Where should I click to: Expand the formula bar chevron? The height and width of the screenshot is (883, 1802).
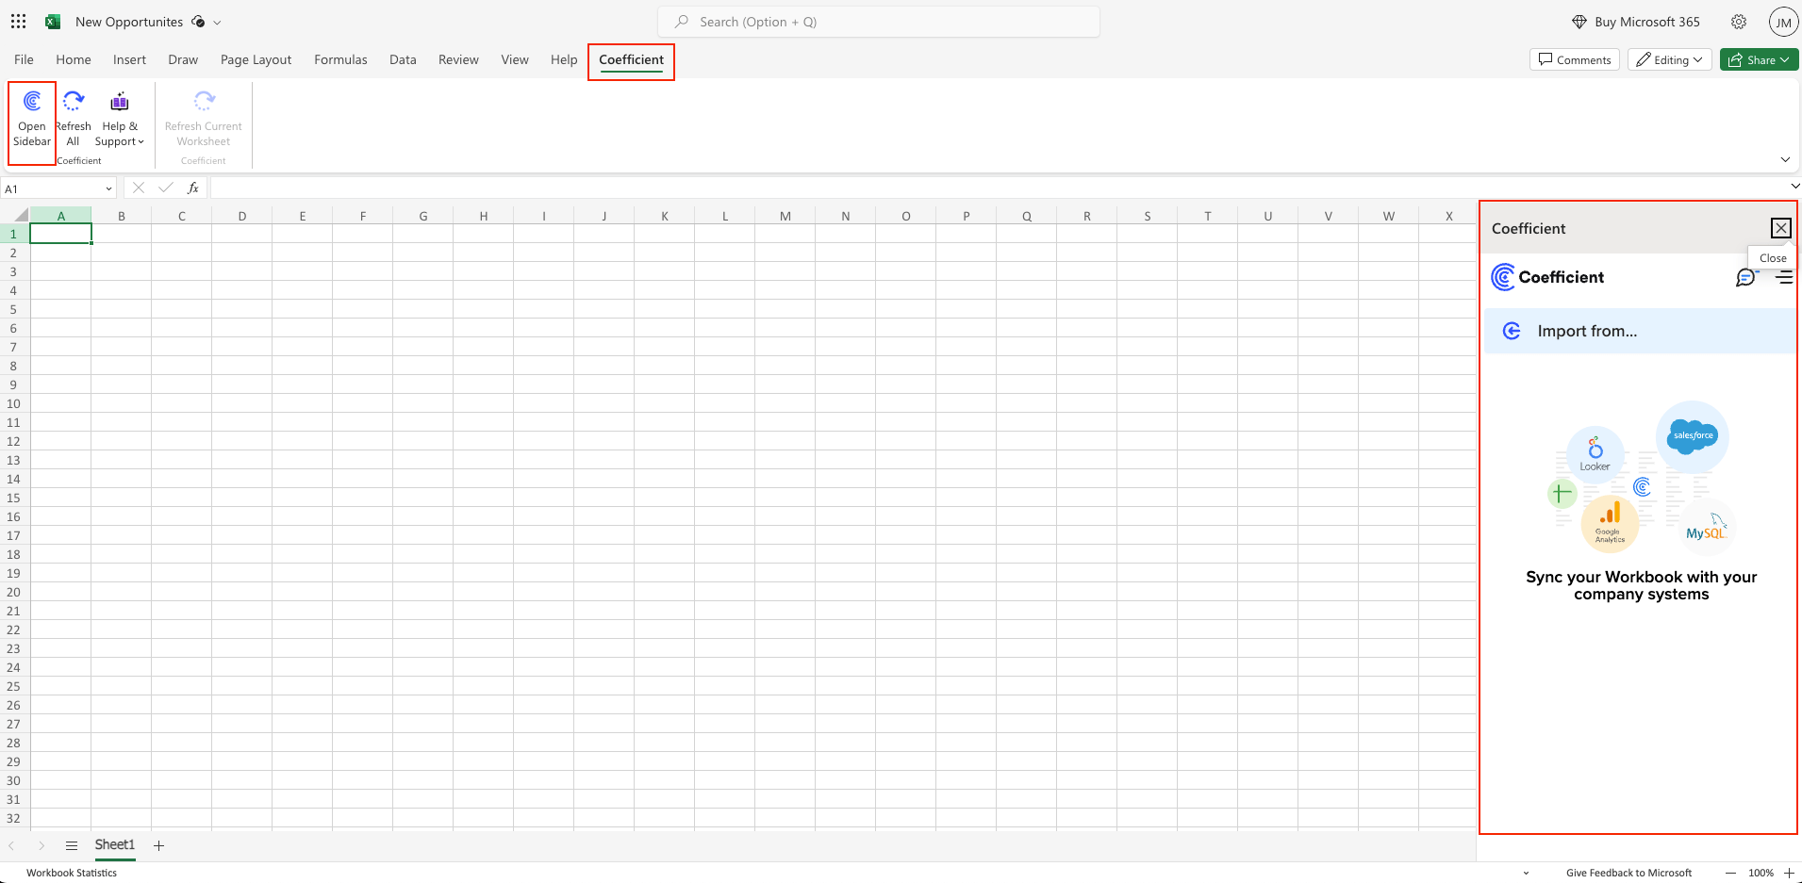tap(1794, 186)
